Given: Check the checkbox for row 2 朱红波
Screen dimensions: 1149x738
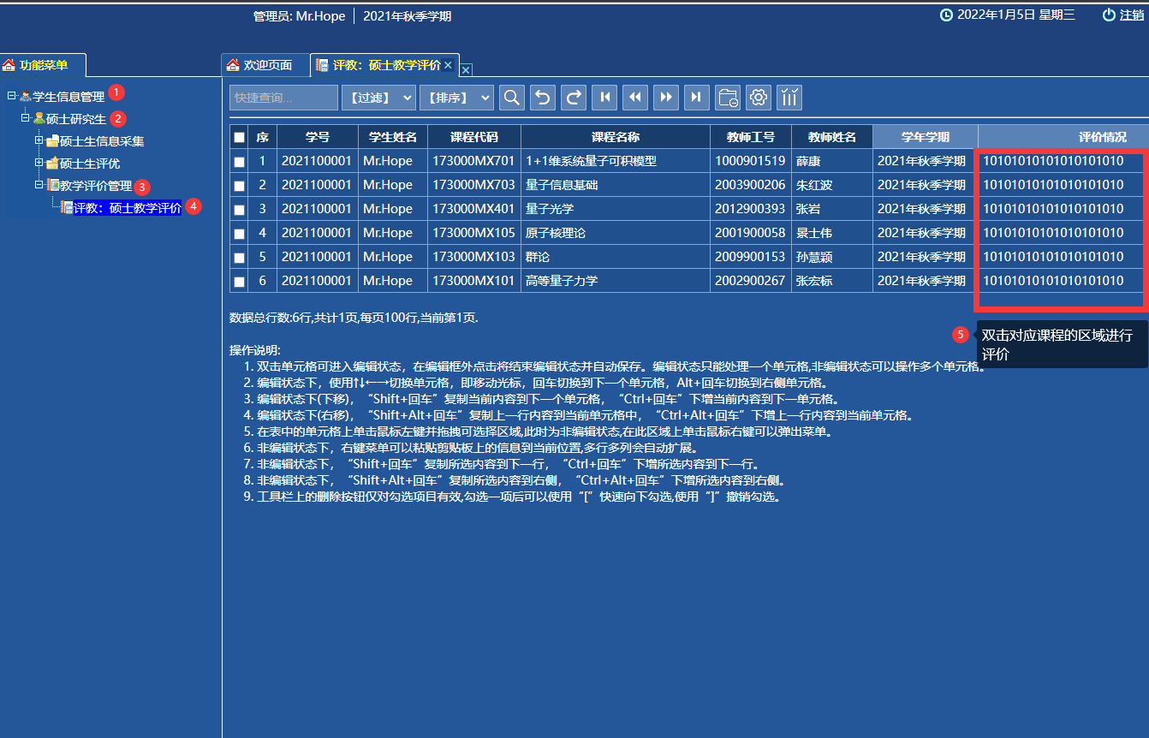Looking at the screenshot, I should [x=239, y=185].
